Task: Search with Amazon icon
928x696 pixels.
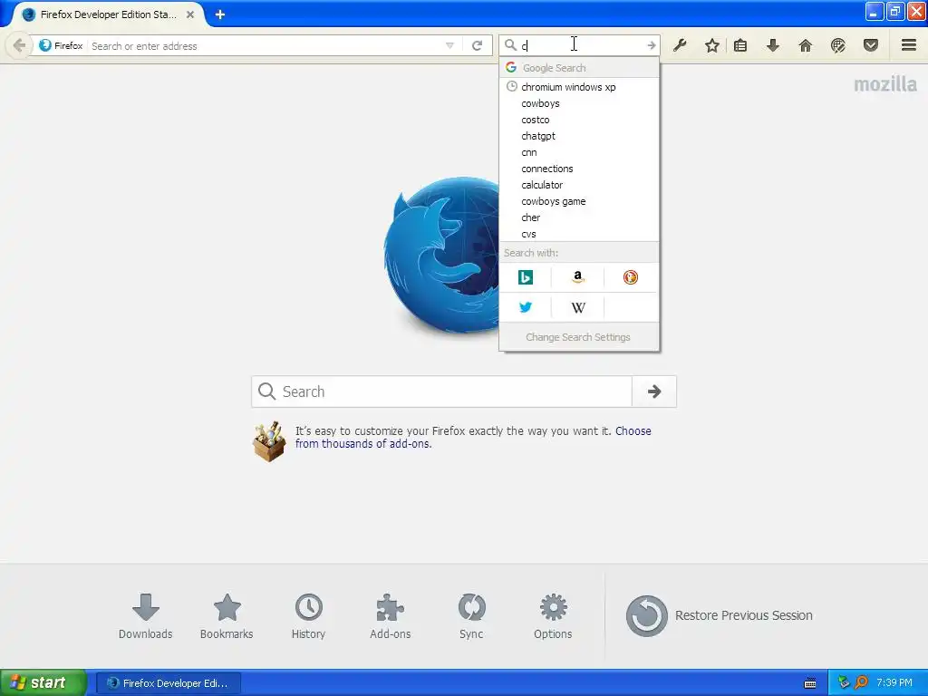Action: point(577,277)
